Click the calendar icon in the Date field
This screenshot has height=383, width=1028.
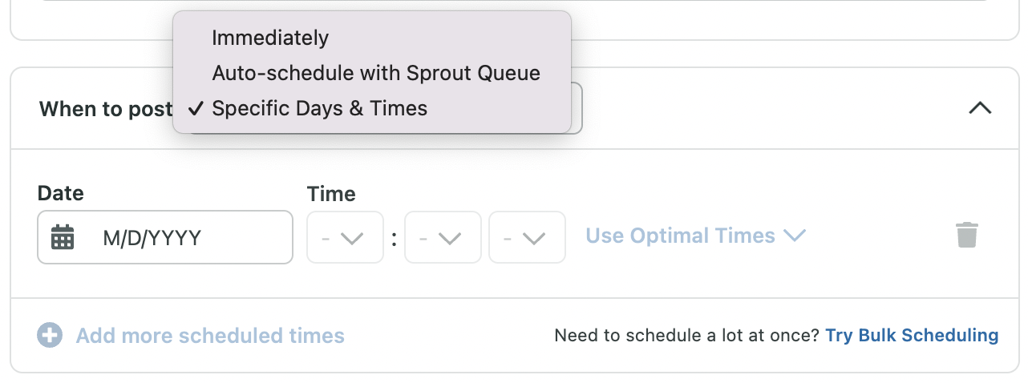pyautogui.click(x=63, y=237)
